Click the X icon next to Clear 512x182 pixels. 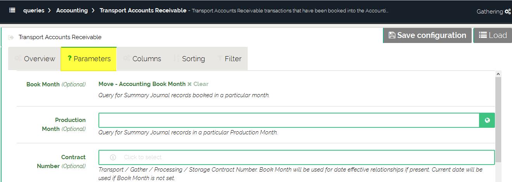point(190,84)
